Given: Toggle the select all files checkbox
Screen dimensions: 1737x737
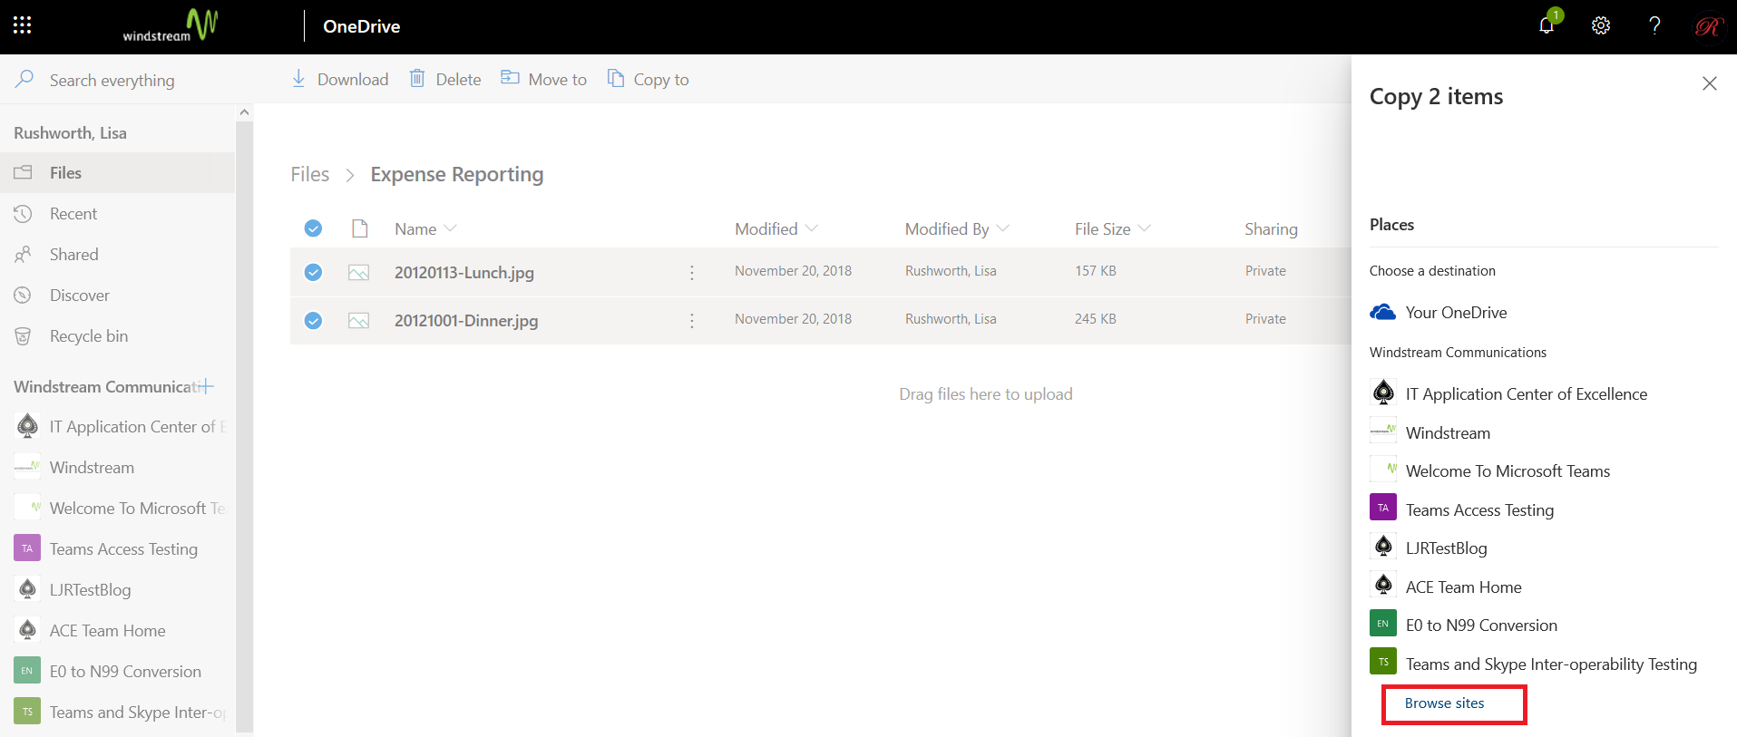Looking at the screenshot, I should click(313, 228).
